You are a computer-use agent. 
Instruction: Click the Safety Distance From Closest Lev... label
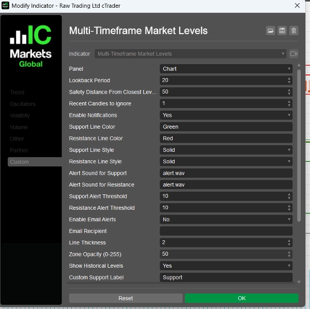pos(113,92)
